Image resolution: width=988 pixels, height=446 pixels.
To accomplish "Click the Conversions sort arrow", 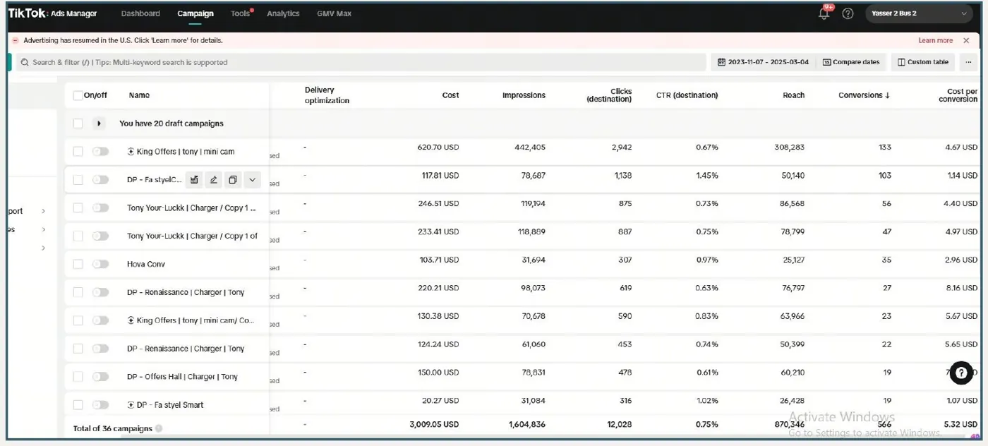I will pos(887,95).
